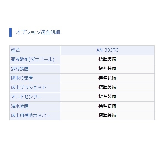Click 標準装備 in the 排籾装置 row
This screenshot has width=165, height=165.
pyautogui.click(x=107, y=68)
